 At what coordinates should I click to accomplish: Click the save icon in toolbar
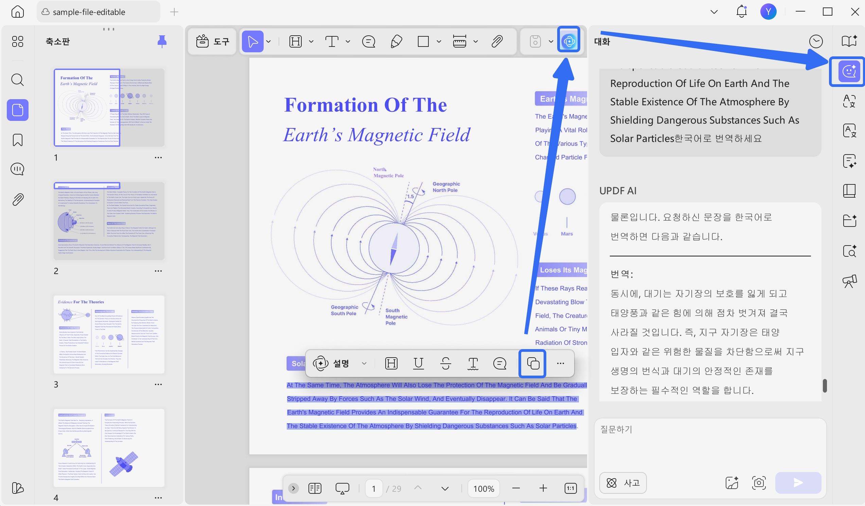pos(535,41)
